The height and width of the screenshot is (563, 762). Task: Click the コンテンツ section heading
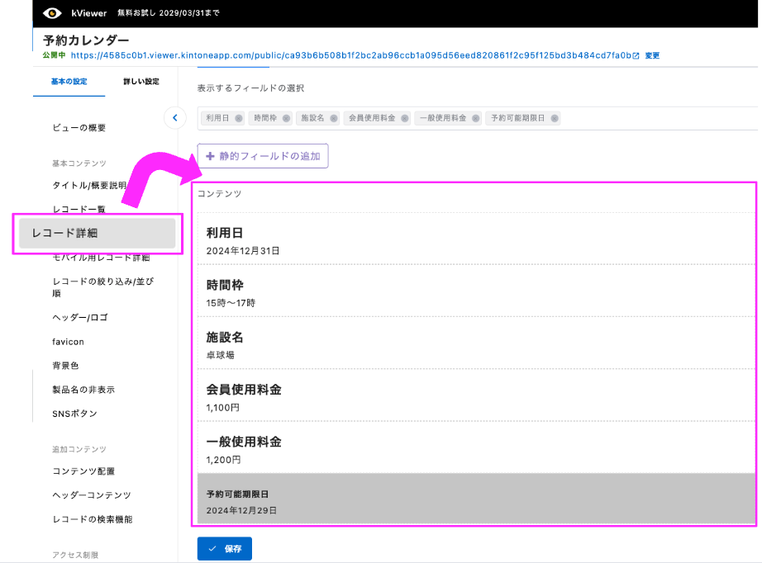click(x=219, y=194)
